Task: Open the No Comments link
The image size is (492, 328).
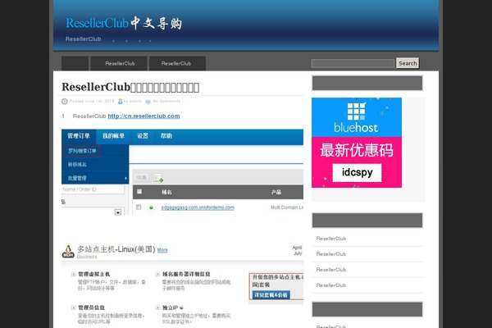Action: pos(166,101)
